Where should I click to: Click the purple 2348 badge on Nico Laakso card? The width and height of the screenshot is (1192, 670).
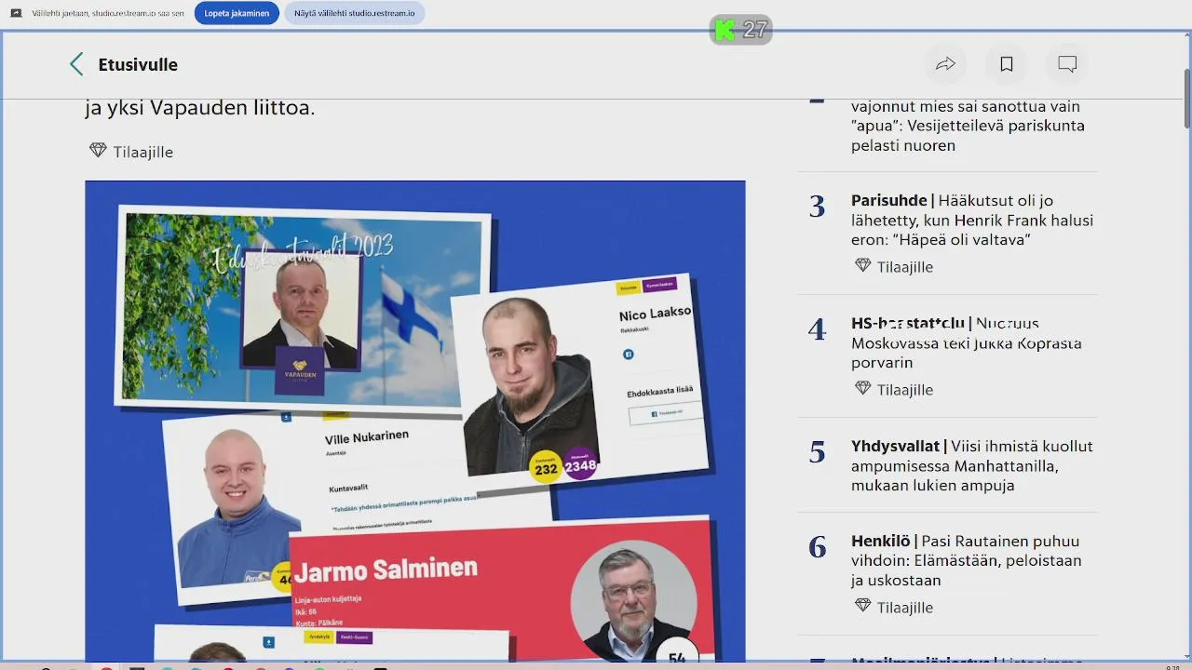point(580,464)
